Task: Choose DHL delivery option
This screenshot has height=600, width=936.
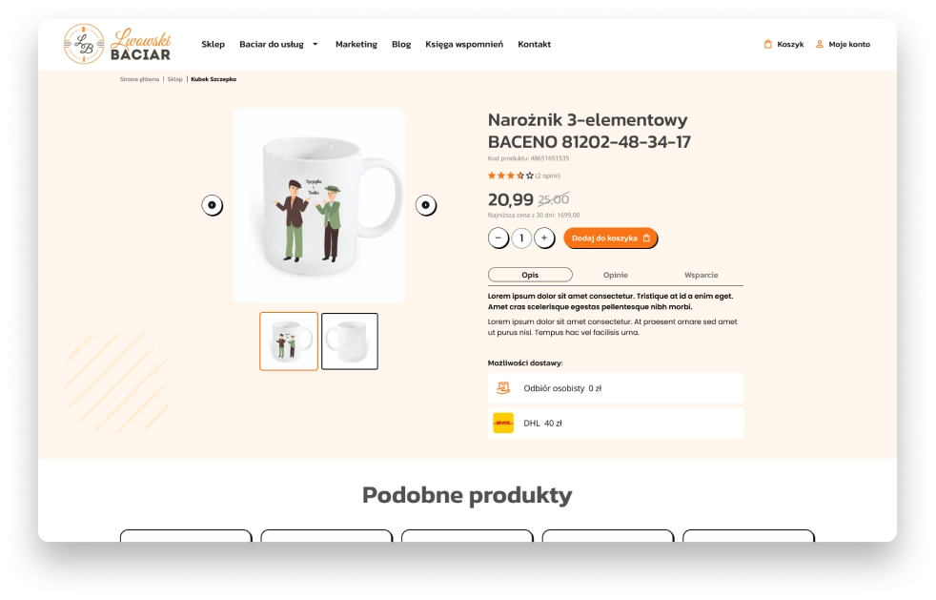Action: point(616,424)
